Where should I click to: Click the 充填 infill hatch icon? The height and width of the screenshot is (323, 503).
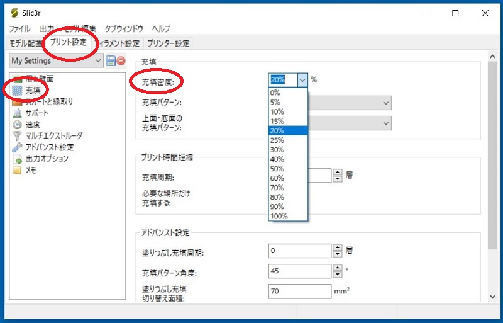point(17,90)
